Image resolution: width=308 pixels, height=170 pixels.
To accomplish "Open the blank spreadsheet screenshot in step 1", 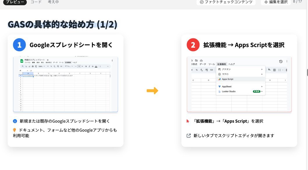I will pos(66,85).
